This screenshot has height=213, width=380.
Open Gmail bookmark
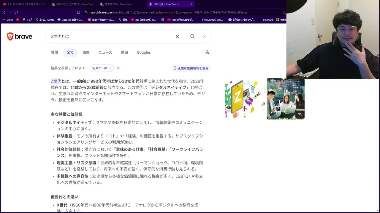click(8, 20)
